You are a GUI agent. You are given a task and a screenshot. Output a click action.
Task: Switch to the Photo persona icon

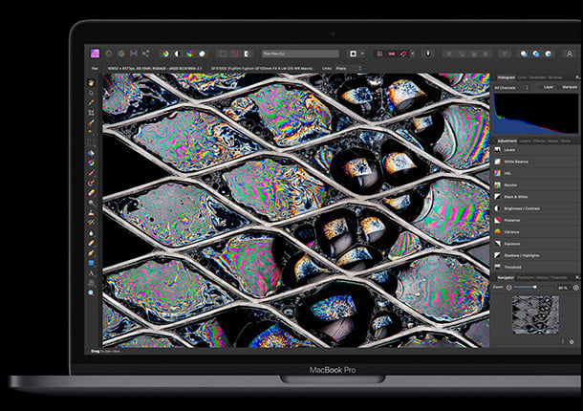[x=96, y=54]
